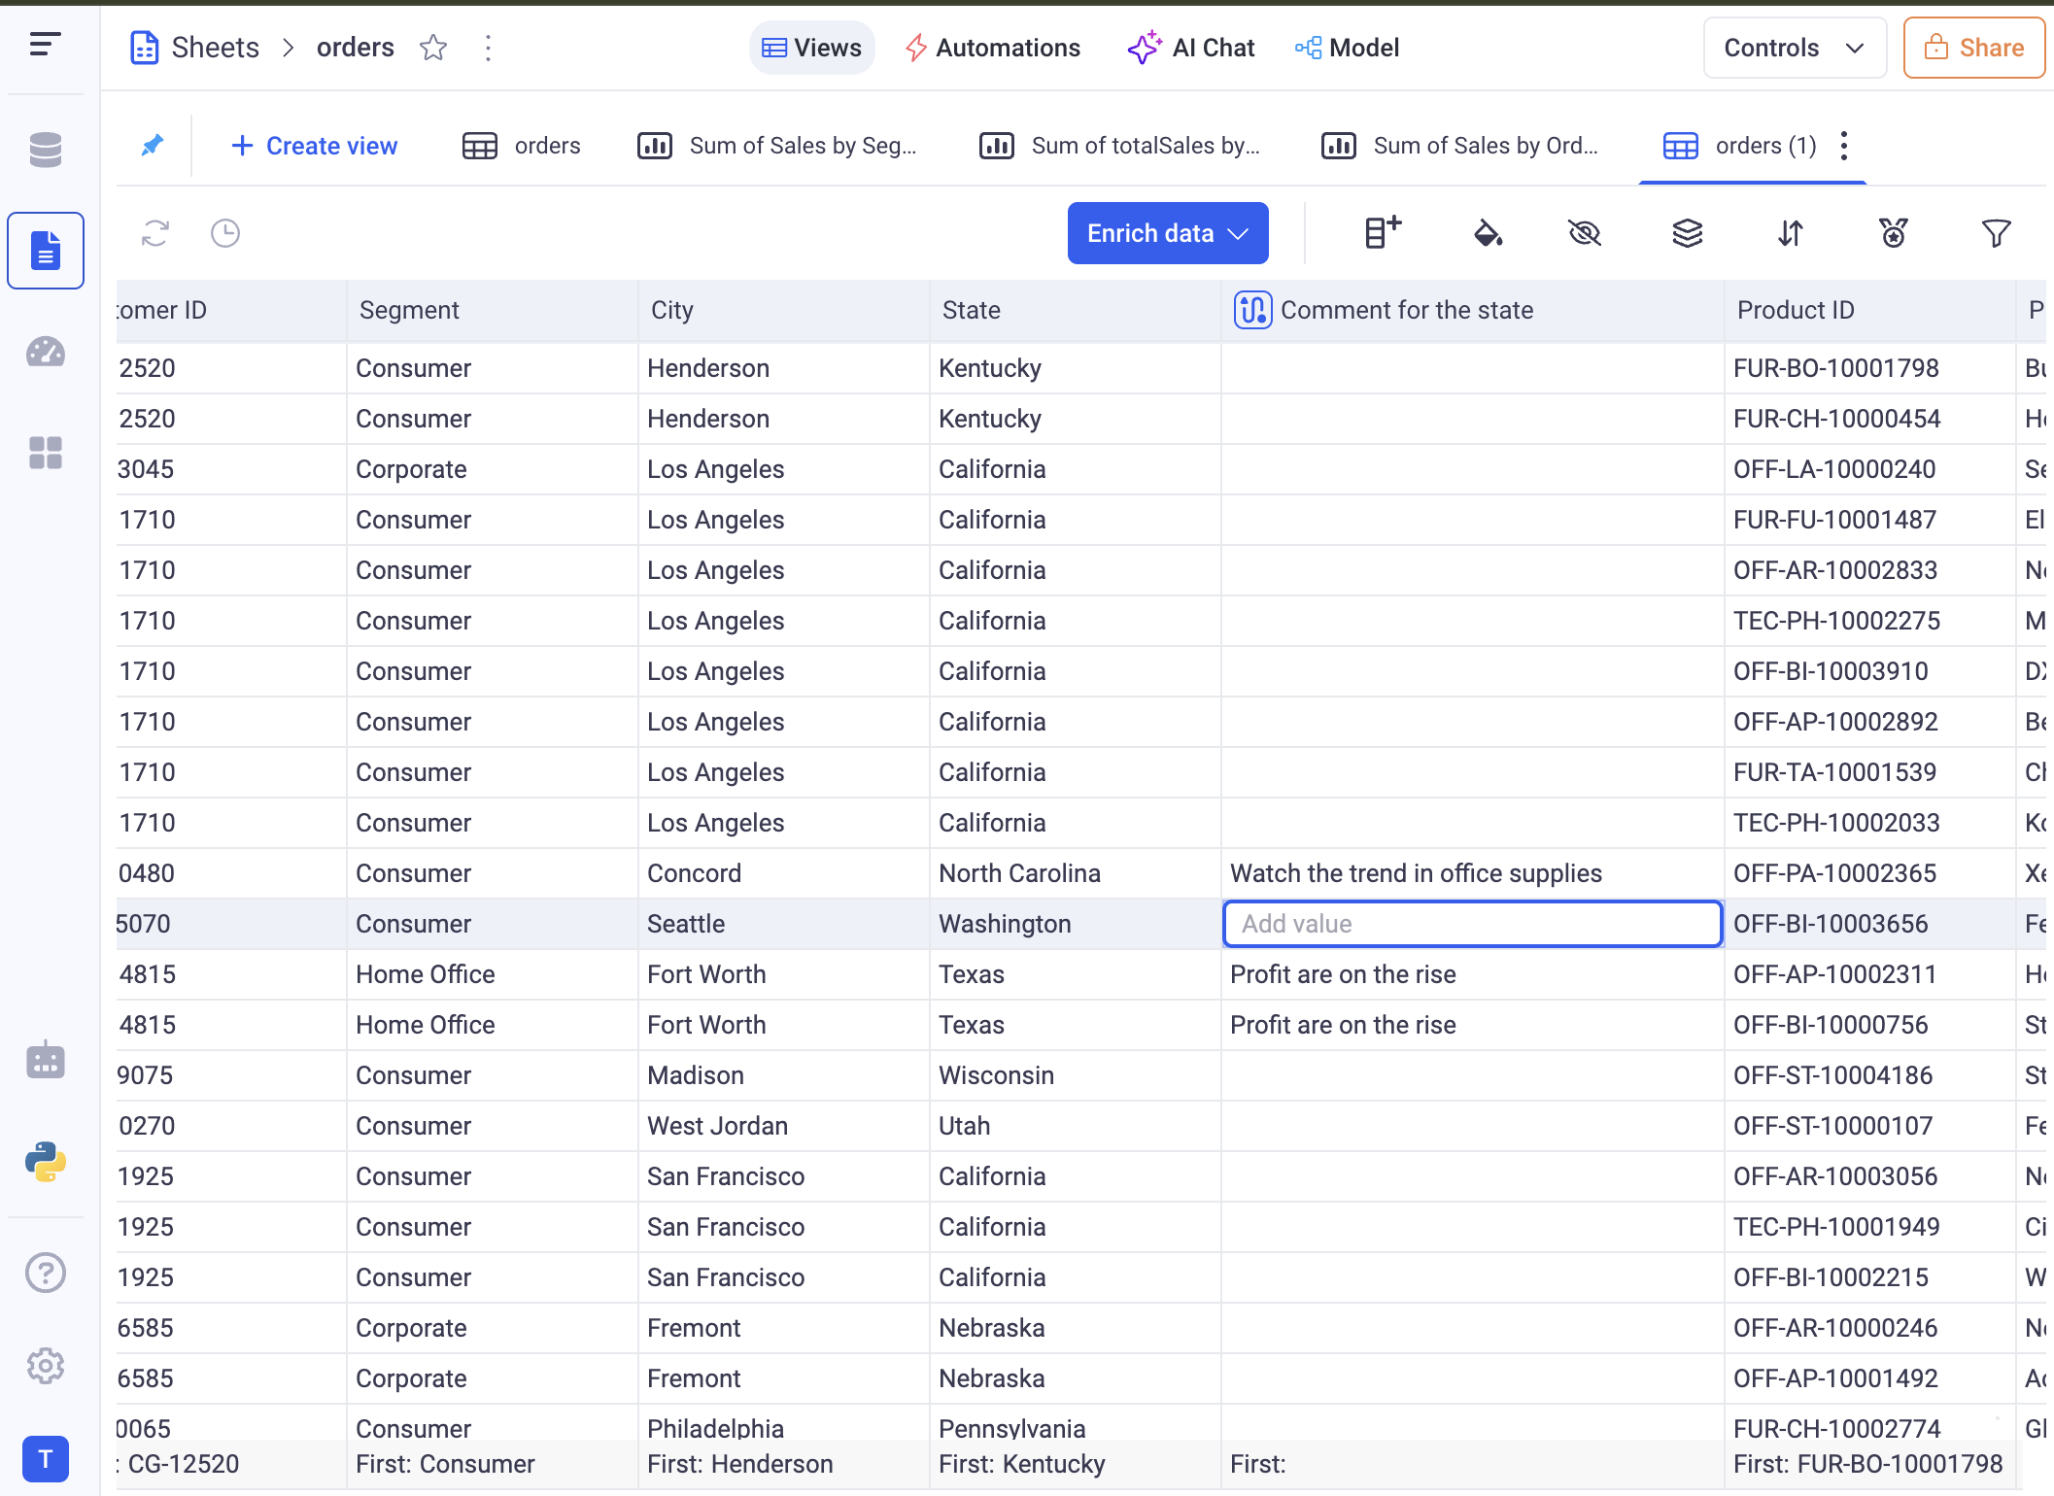Click the add column icon in toolbar
The image size is (2054, 1496).
pos(1383,233)
